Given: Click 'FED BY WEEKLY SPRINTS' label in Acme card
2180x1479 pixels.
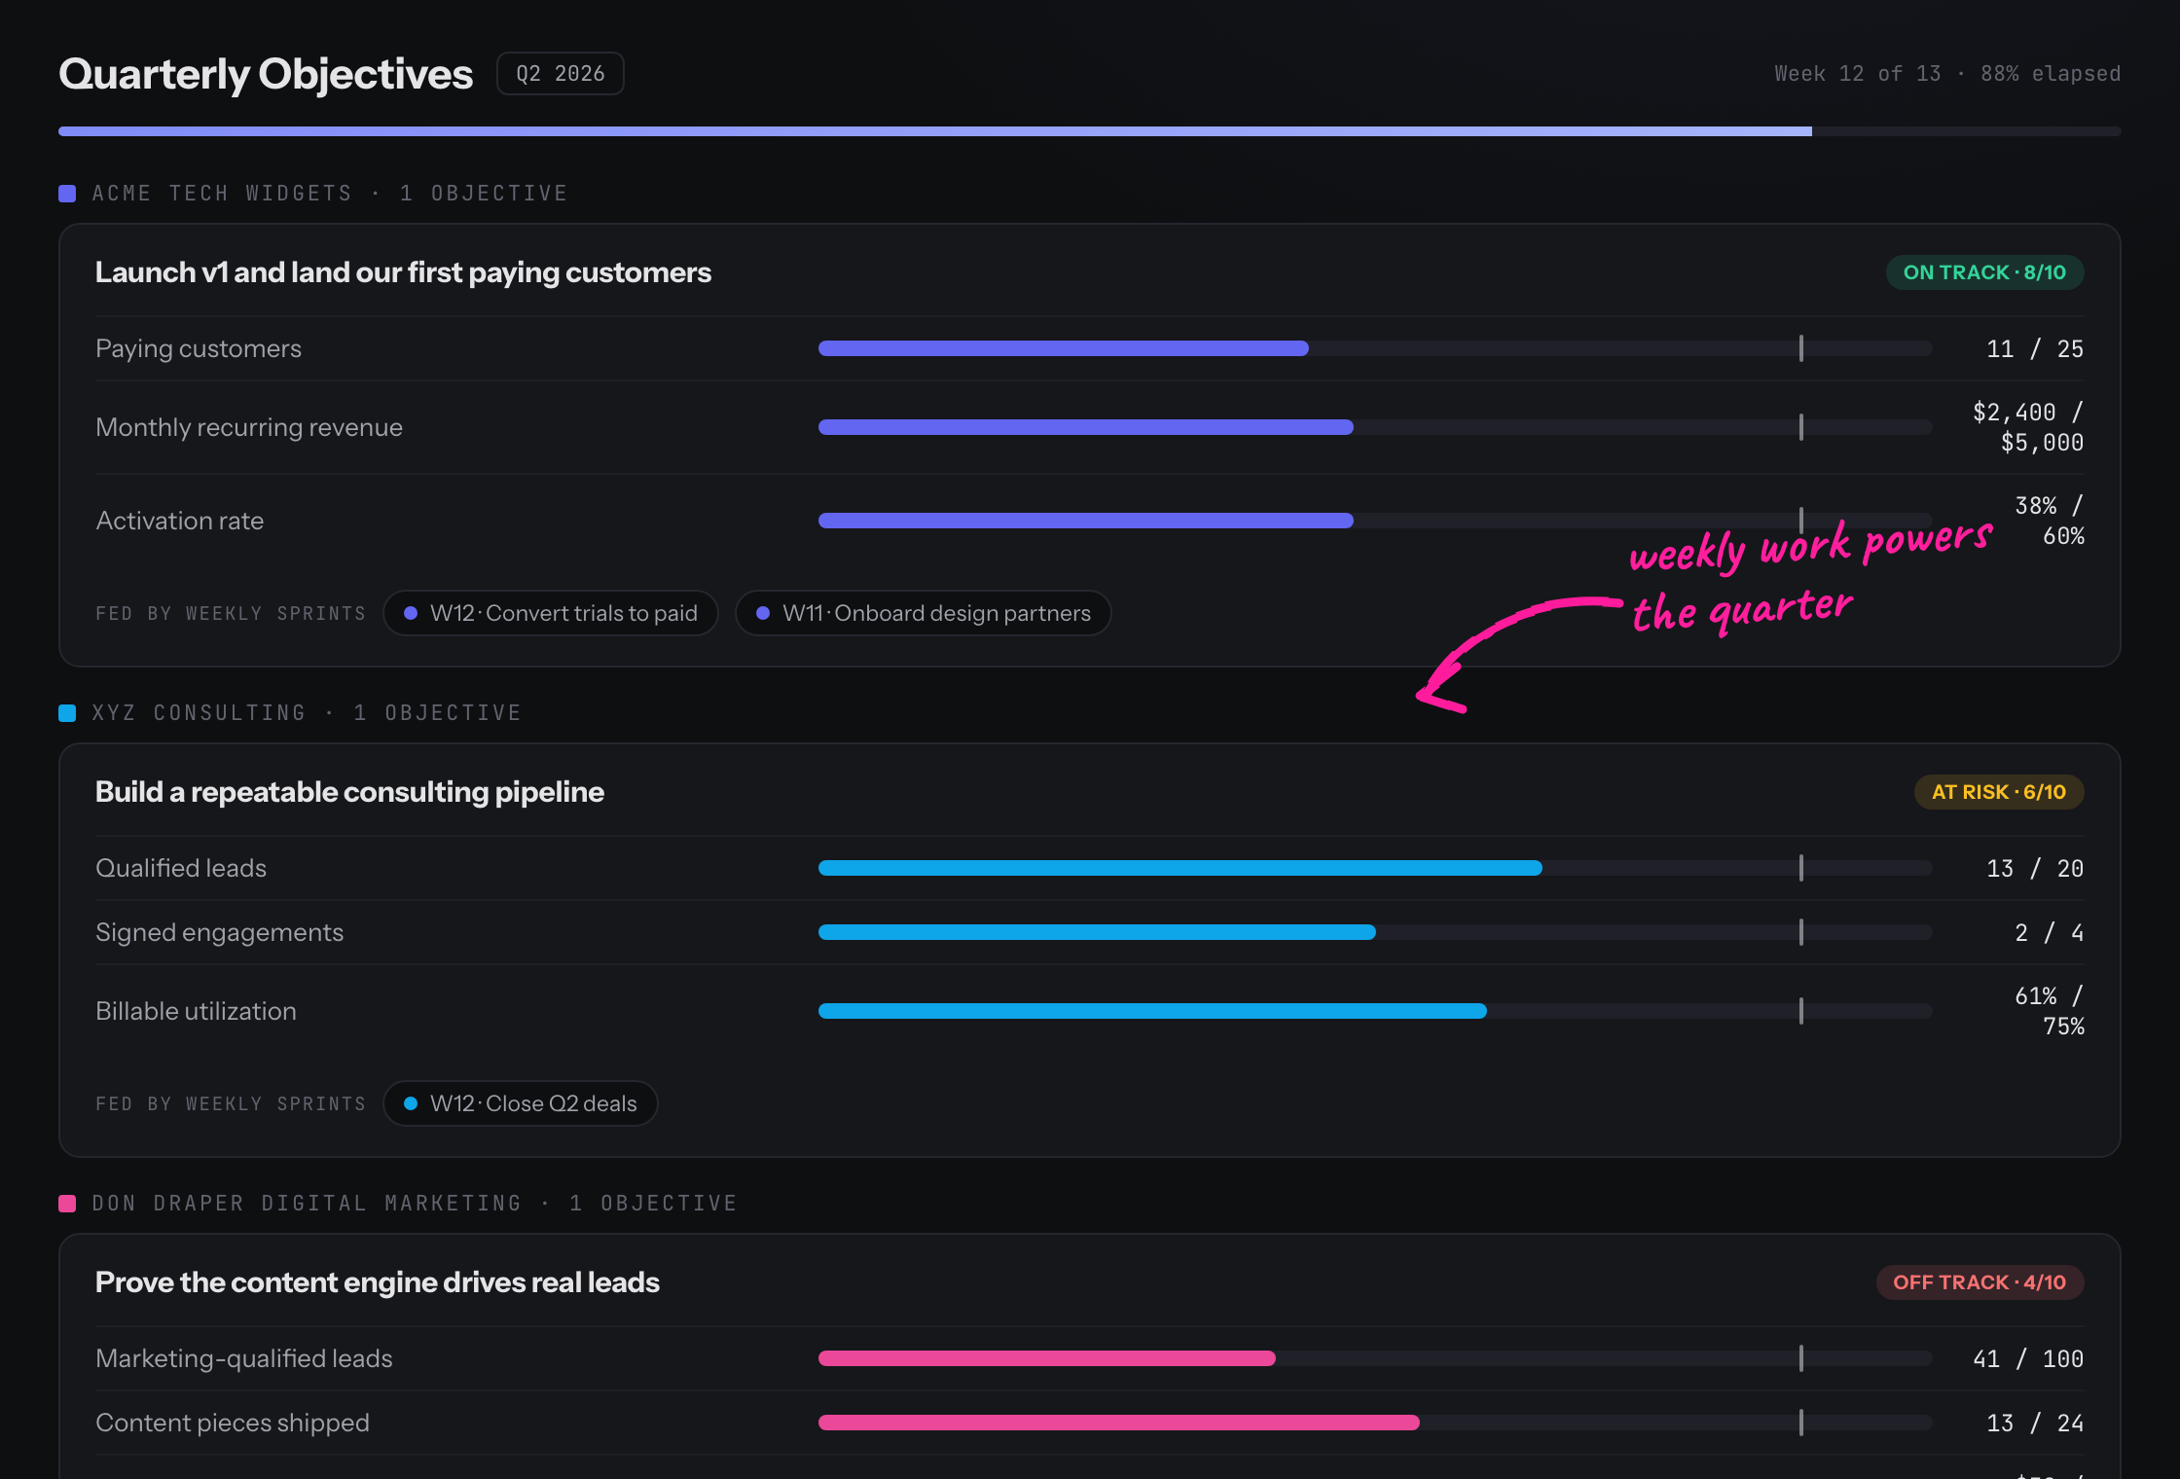Looking at the screenshot, I should [x=231, y=613].
